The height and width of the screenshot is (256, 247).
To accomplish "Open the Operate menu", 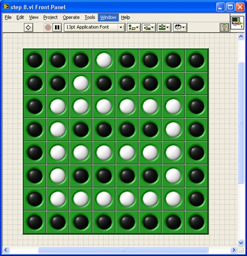I will tap(71, 18).
